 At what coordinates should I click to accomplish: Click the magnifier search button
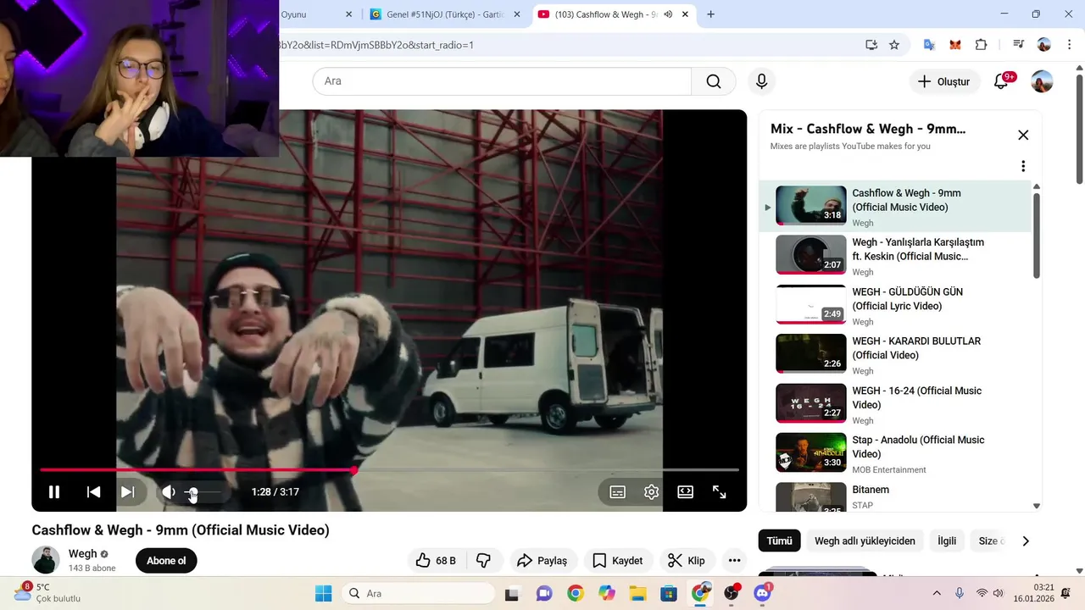coord(714,81)
